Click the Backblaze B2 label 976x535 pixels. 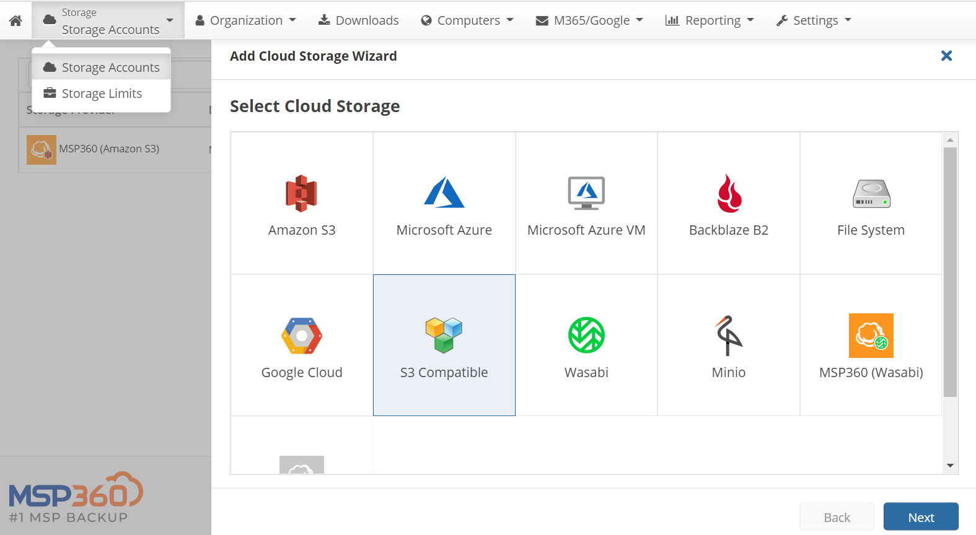pos(729,230)
